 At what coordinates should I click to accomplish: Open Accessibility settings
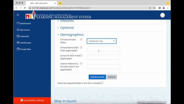(32, 100)
